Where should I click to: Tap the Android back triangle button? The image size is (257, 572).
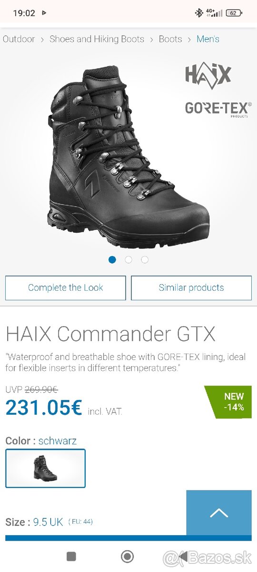[x=183, y=556]
